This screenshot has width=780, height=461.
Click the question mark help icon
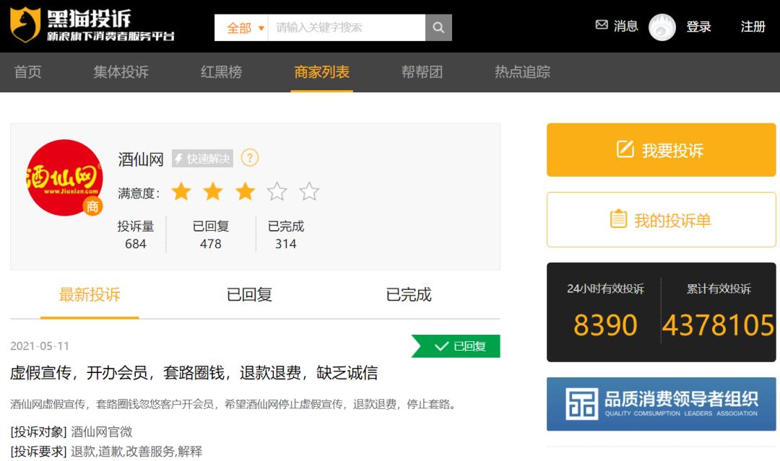[249, 157]
